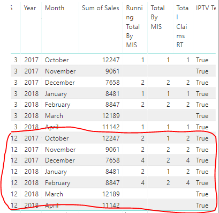Click March in the MIS 3 row
219x213 pixels.
click(x=54, y=116)
